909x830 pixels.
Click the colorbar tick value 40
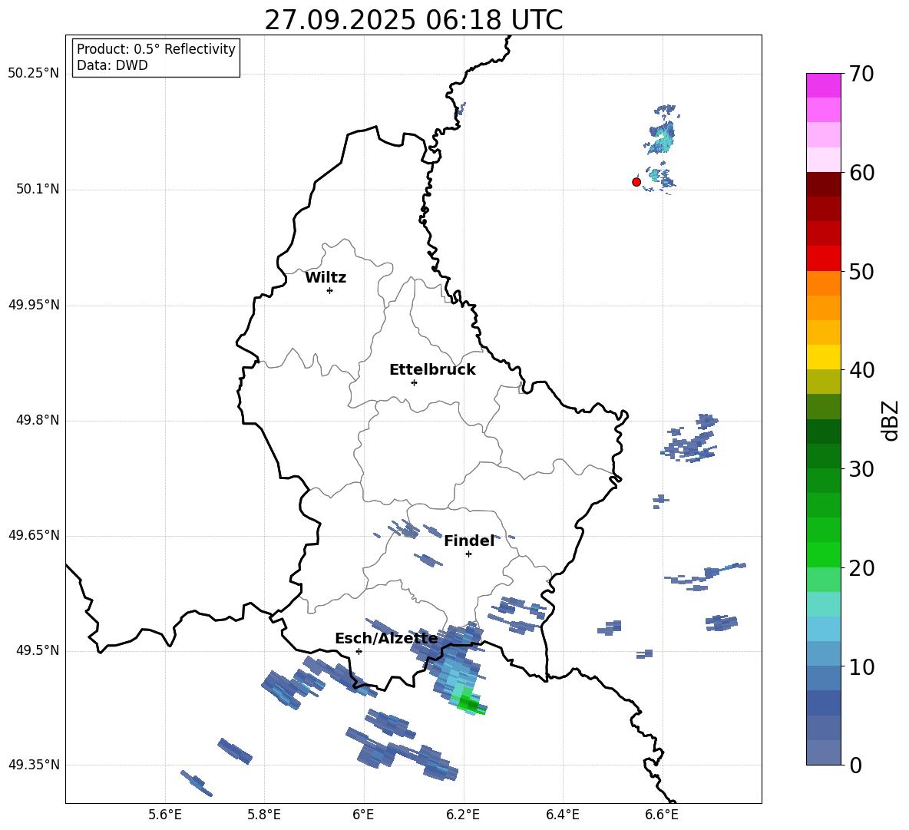coord(861,370)
